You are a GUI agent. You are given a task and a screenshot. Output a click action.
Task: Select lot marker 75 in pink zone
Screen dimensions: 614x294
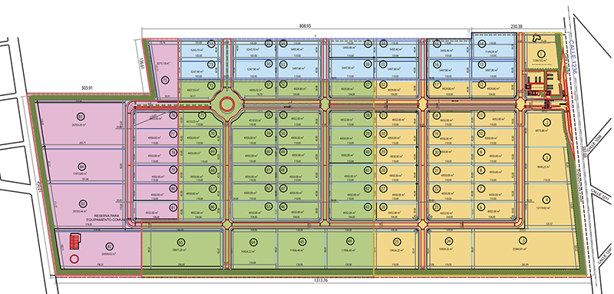pos(165,81)
